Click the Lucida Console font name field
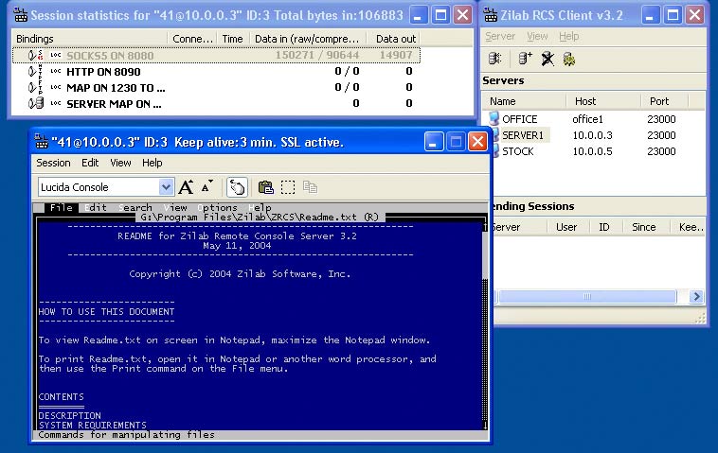The width and height of the screenshot is (718, 453). (x=99, y=187)
